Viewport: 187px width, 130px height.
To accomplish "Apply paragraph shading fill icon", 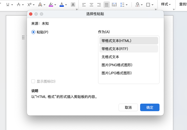I will click(137, 5).
